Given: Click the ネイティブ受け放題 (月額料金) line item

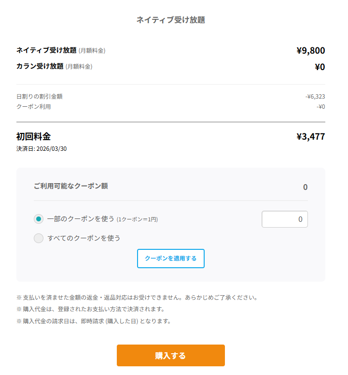Looking at the screenshot, I should point(61,50).
